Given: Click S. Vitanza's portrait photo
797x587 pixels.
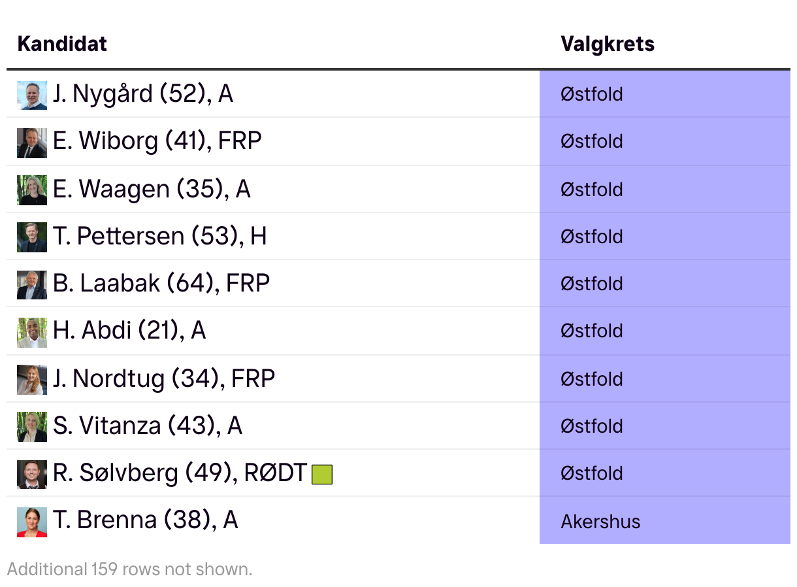Looking at the screenshot, I should tap(32, 427).
